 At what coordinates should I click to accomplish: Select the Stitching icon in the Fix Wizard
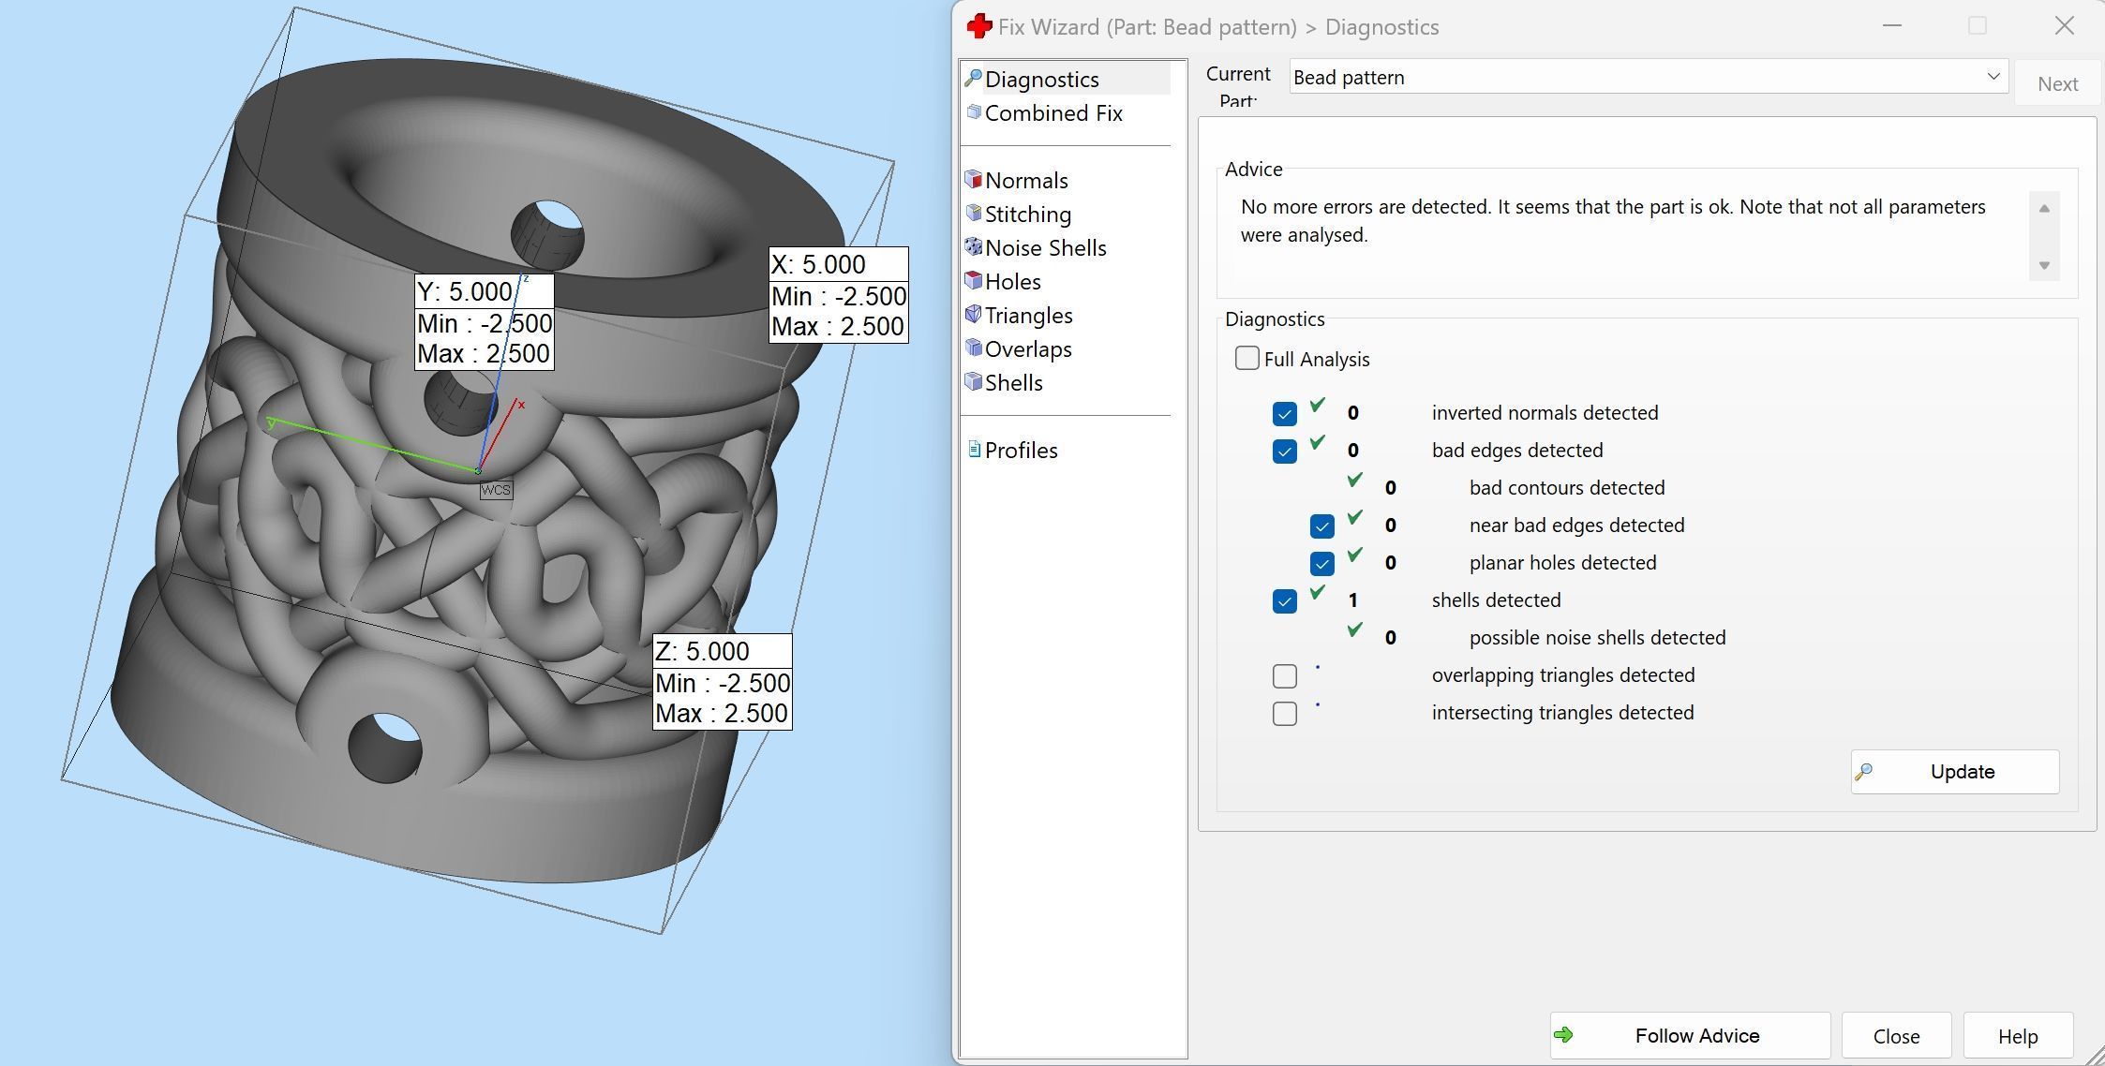point(974,213)
